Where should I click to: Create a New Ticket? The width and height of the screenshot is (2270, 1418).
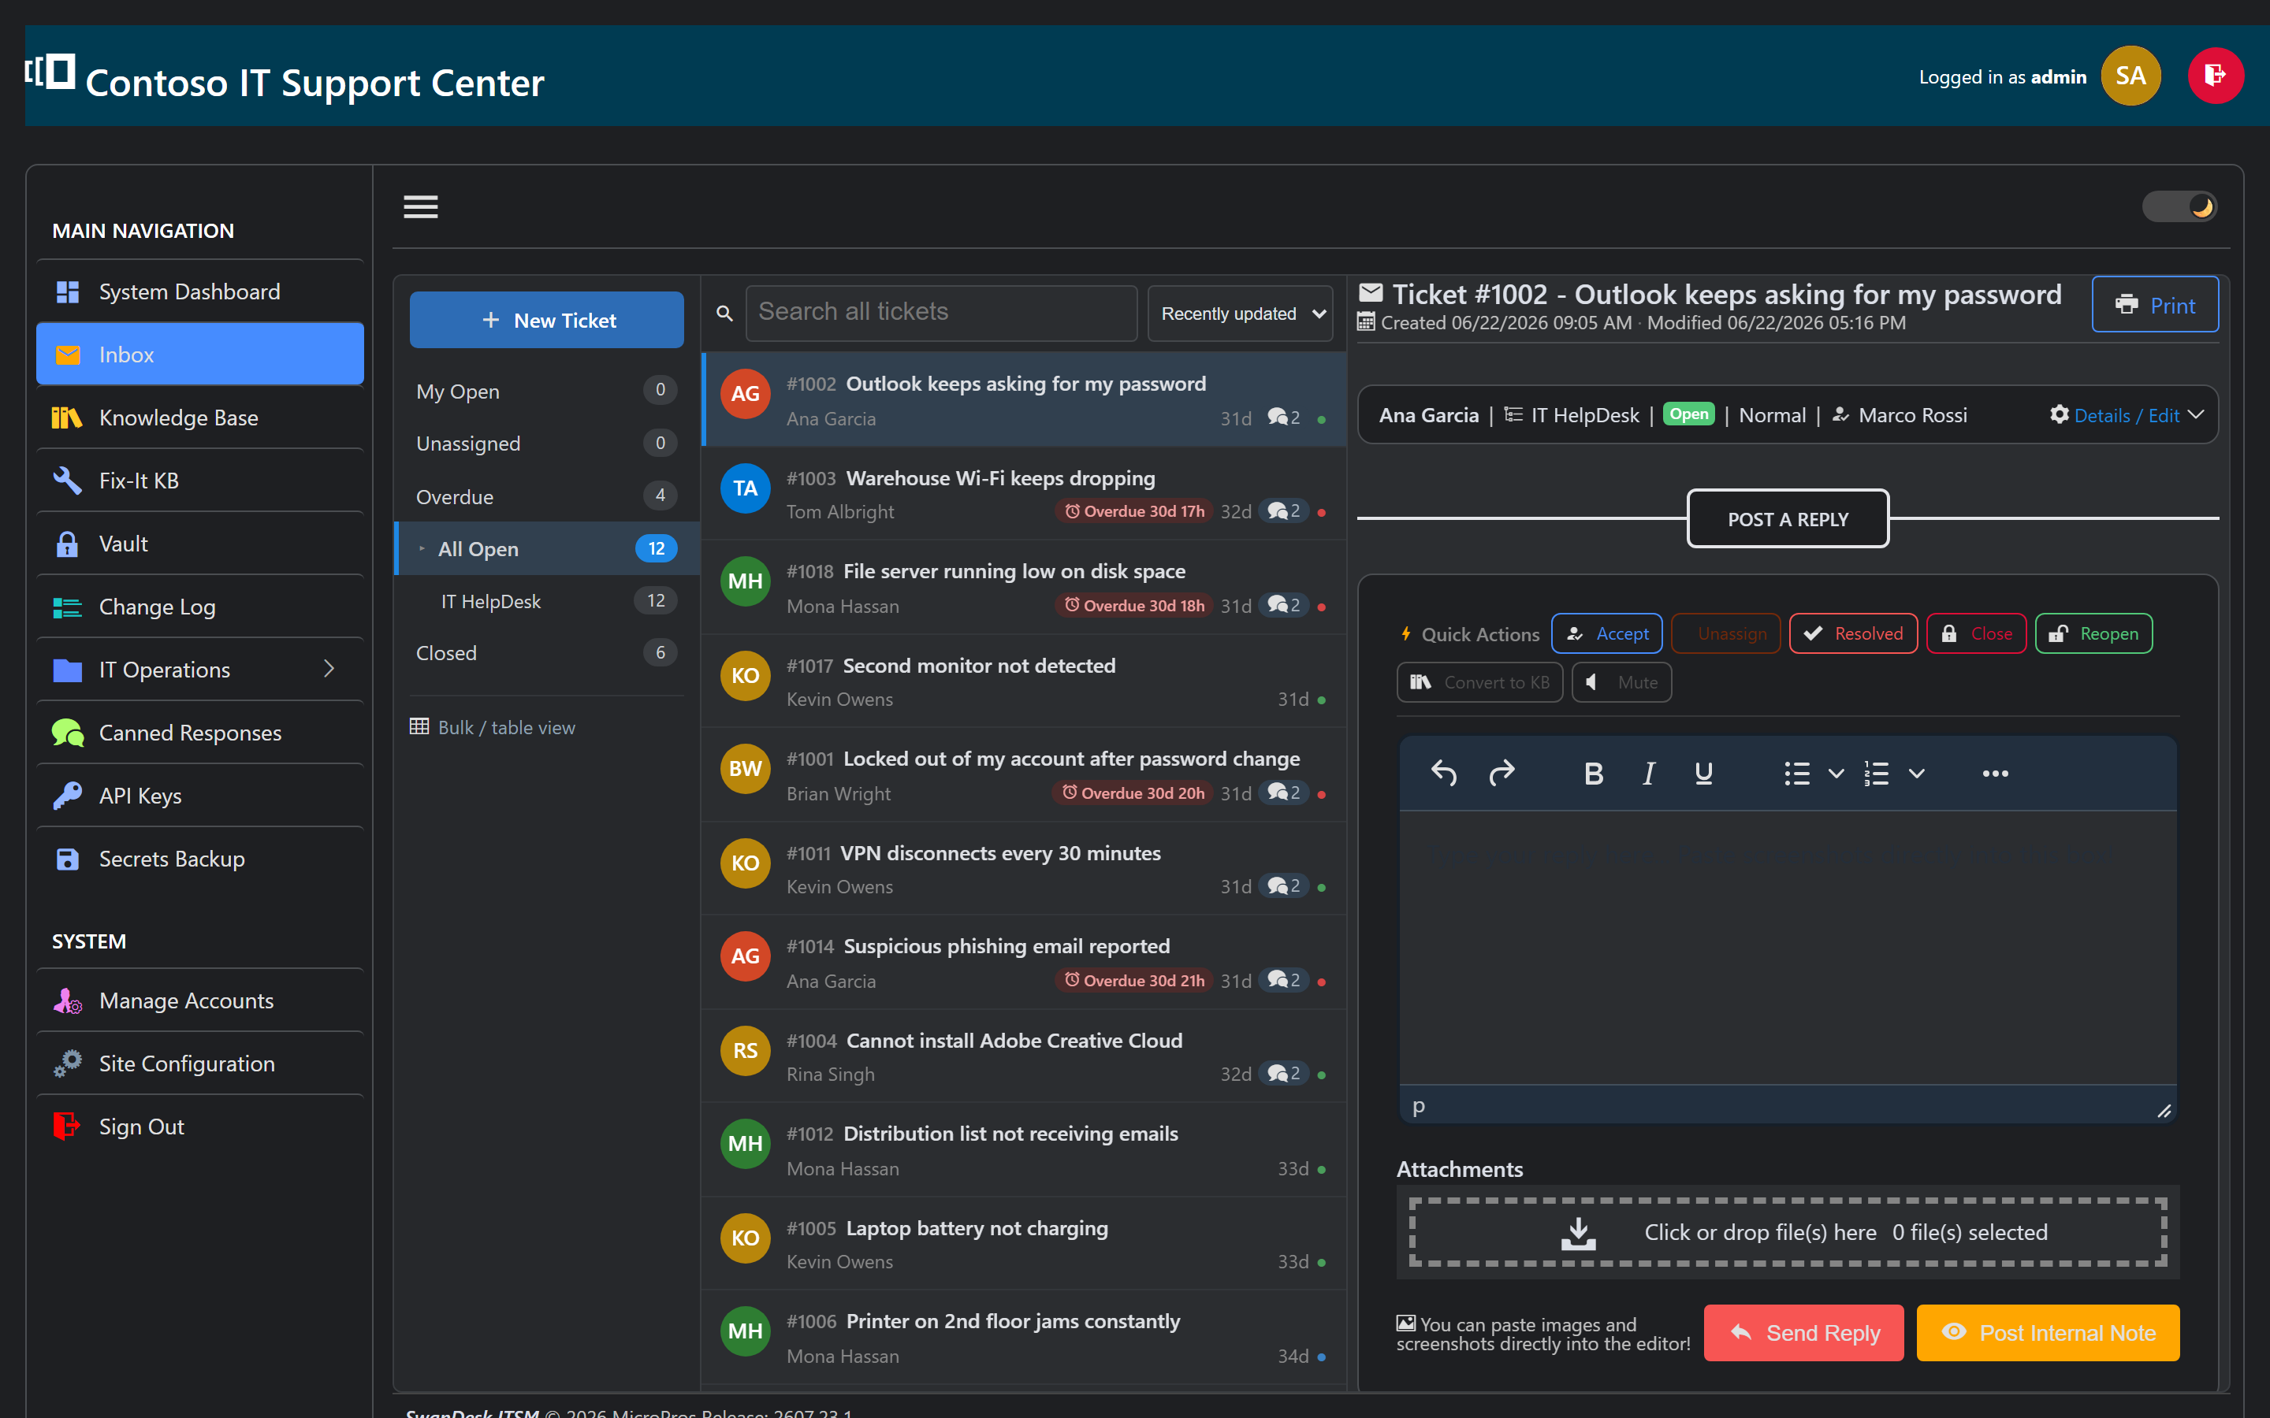point(547,320)
